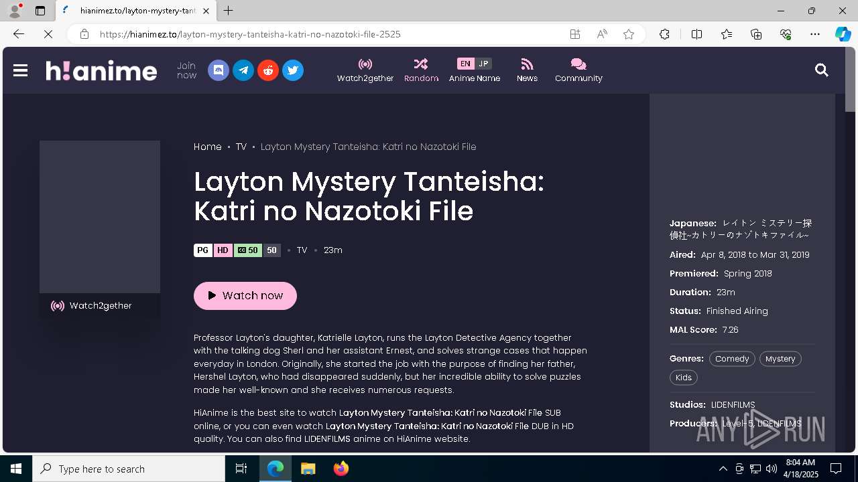The image size is (858, 482).
Task: Switch anime name to EN
Action: coord(465,64)
